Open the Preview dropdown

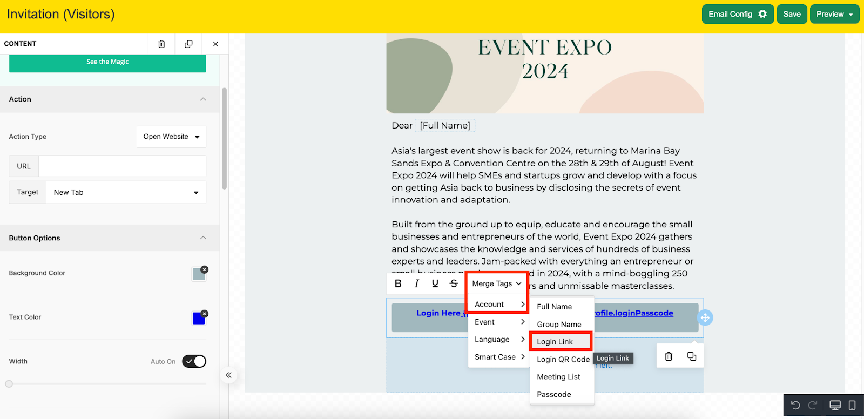pyautogui.click(x=834, y=15)
